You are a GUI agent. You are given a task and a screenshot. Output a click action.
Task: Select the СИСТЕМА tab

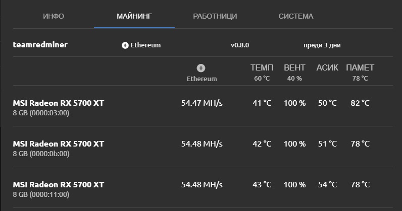[x=296, y=16]
